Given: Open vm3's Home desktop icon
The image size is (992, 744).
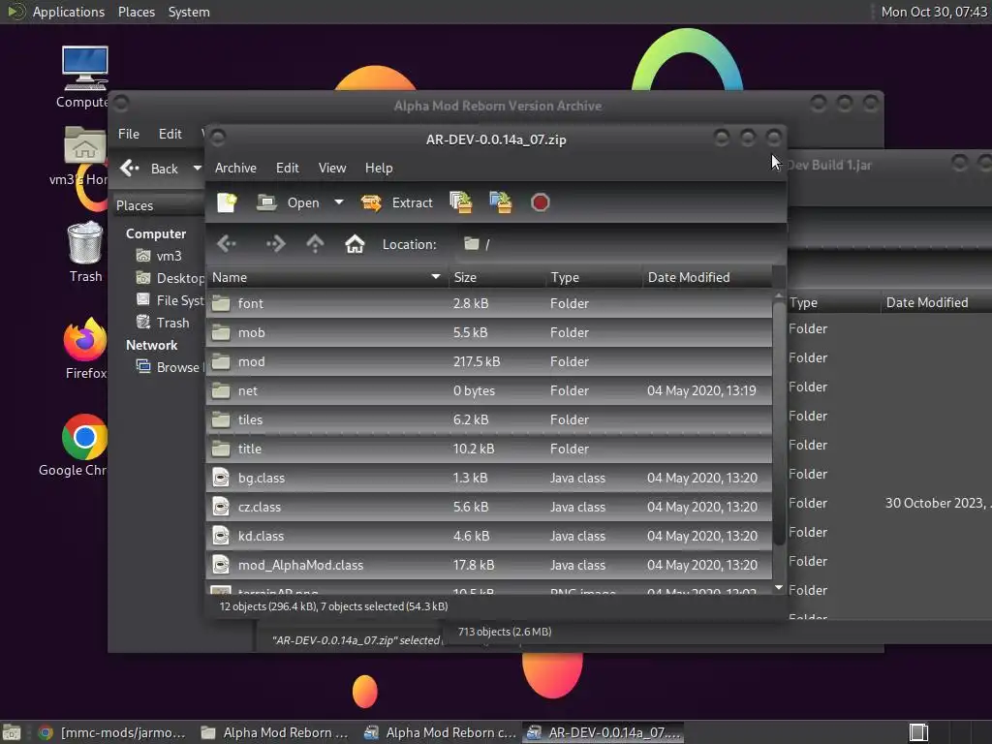Looking at the screenshot, I should click(x=82, y=156).
